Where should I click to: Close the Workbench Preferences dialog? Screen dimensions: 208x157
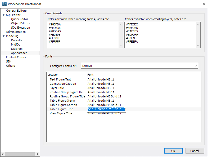(x=204, y=4)
